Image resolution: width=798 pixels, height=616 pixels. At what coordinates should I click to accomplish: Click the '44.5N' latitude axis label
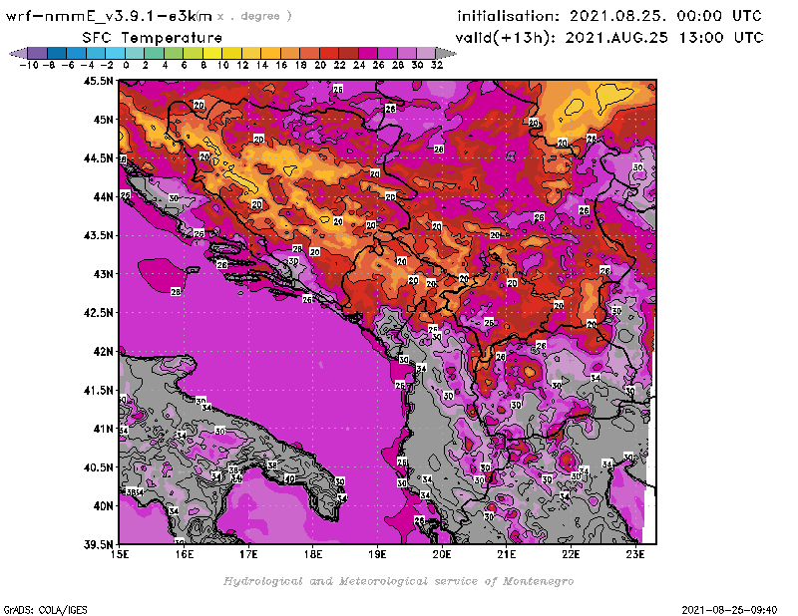click(98, 158)
